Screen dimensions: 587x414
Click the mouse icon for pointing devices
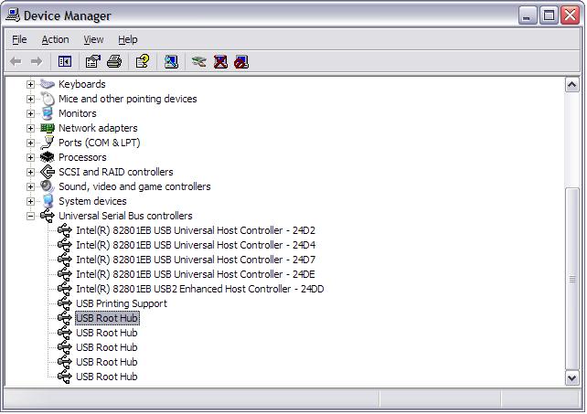(x=48, y=99)
